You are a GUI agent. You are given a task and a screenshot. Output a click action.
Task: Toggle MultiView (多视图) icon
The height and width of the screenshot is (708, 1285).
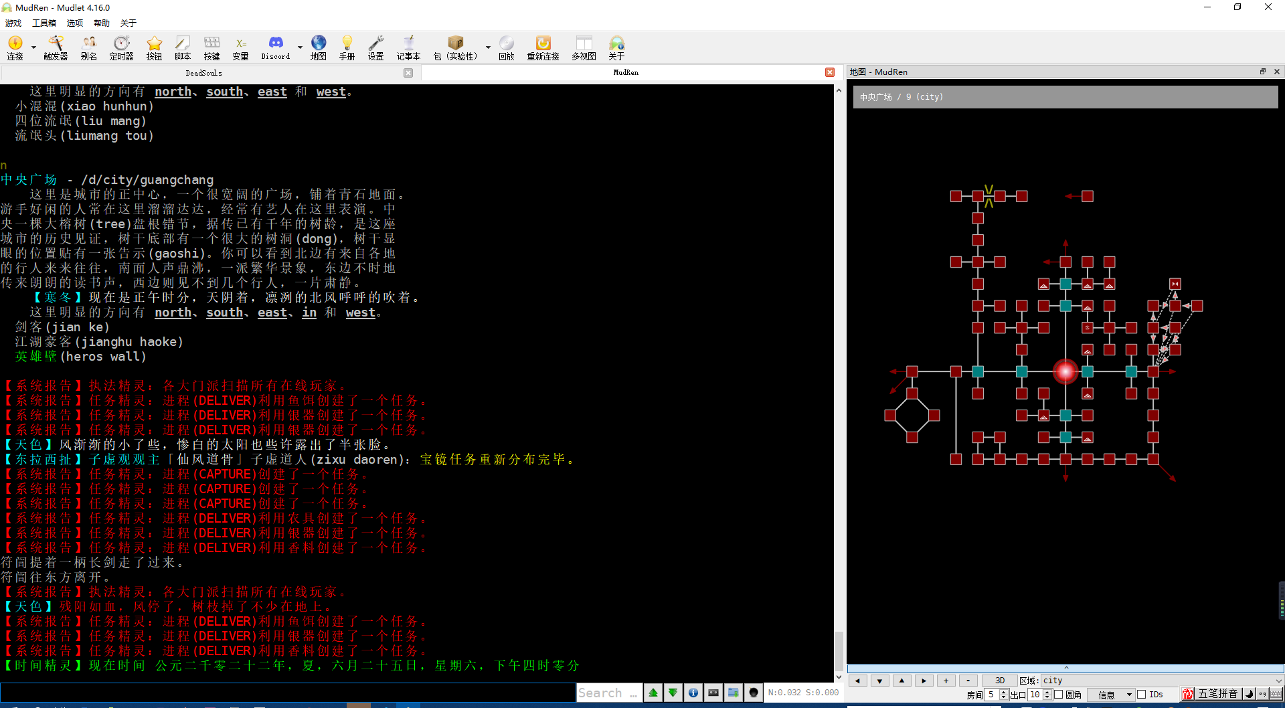point(584,48)
